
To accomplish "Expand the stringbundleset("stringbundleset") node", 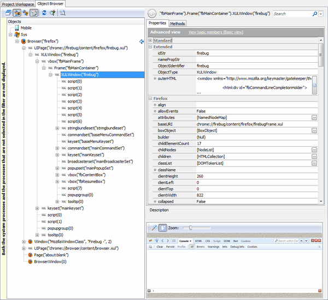I will click(57, 128).
